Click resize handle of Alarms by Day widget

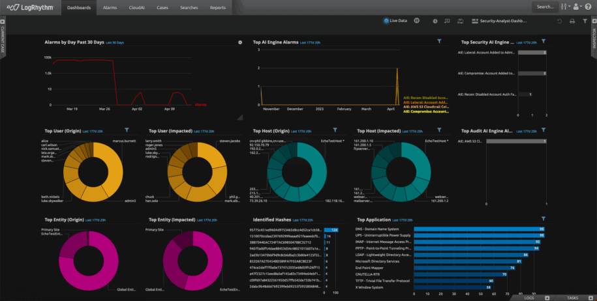[x=239, y=117]
